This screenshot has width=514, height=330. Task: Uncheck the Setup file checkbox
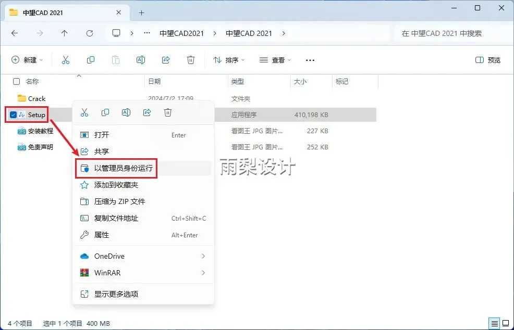[13, 115]
